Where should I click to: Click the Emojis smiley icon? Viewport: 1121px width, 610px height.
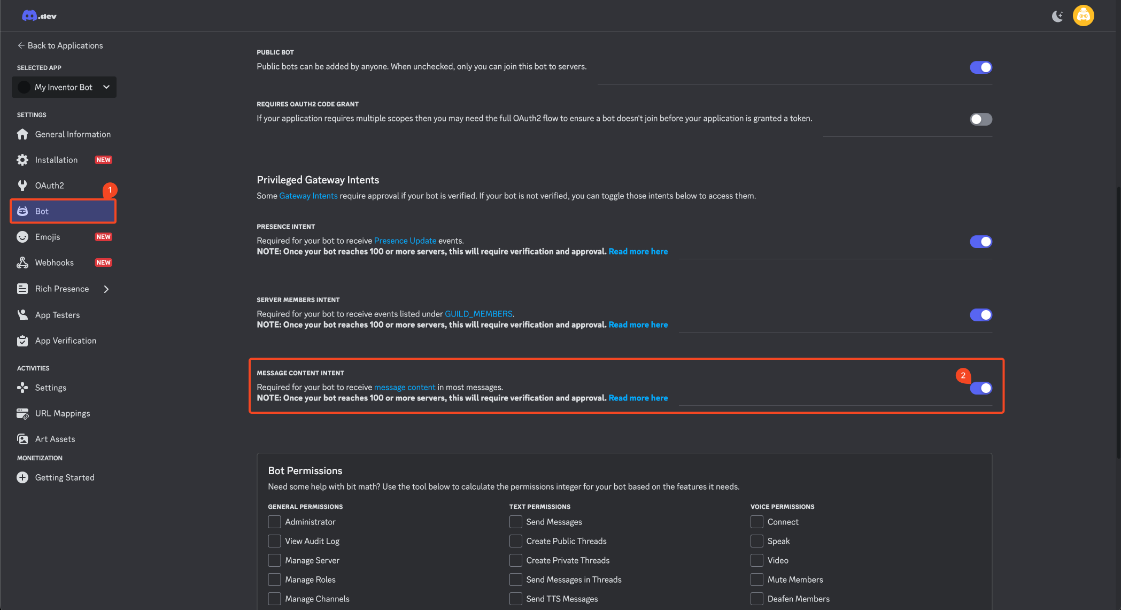coord(22,237)
